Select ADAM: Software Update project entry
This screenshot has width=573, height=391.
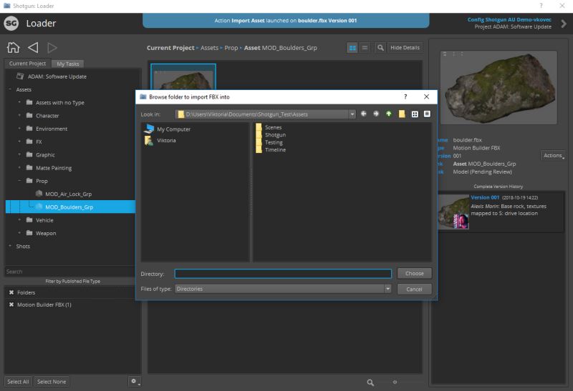[57, 76]
